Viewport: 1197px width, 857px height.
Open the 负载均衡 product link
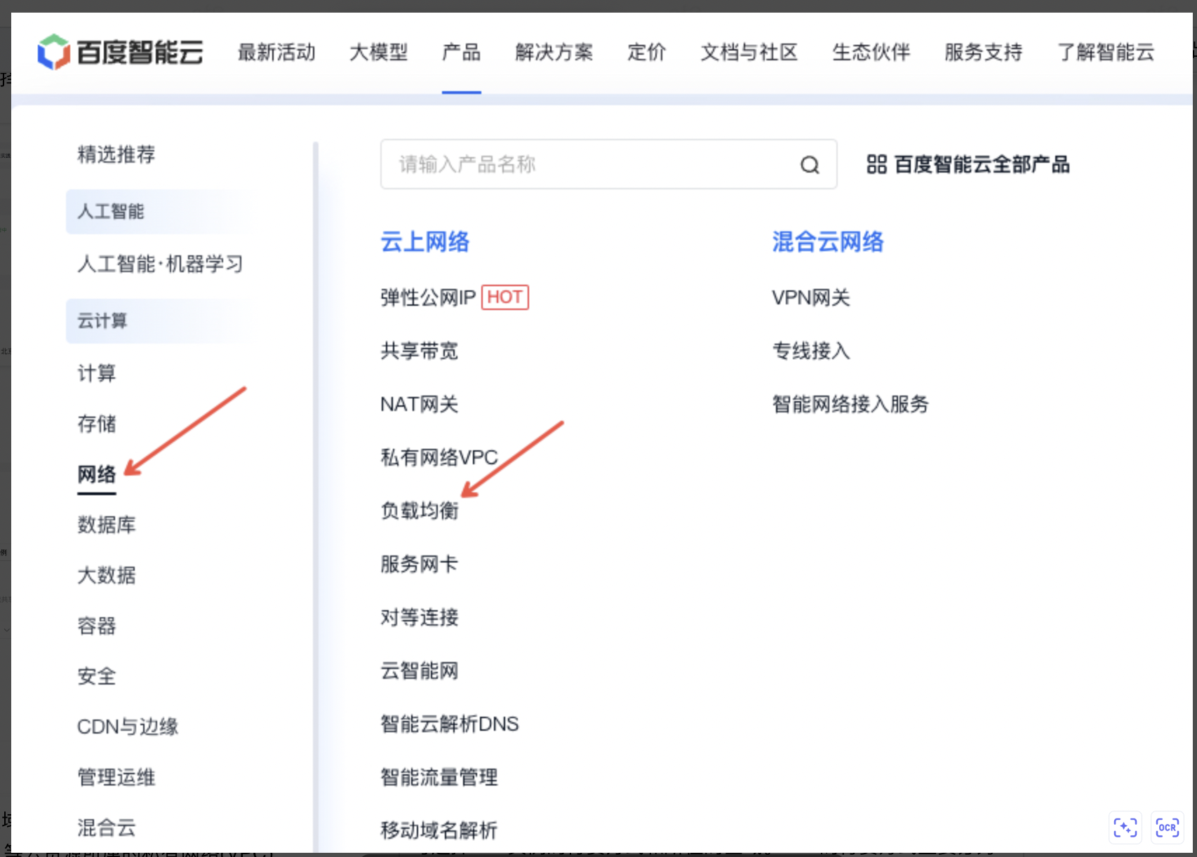420,511
